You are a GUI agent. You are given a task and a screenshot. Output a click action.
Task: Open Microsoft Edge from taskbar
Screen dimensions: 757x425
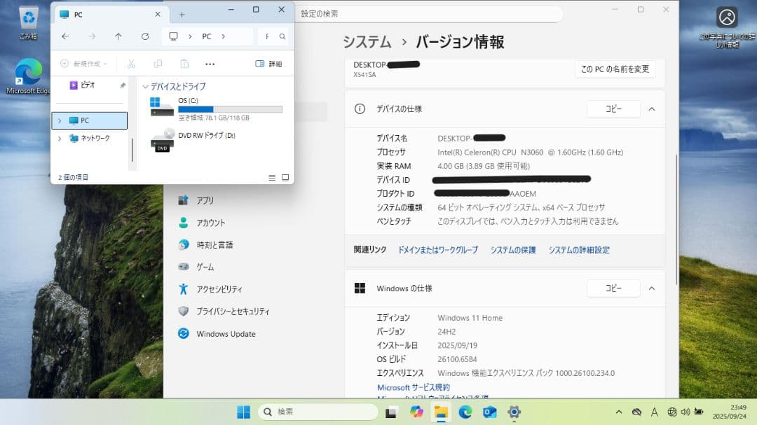465,412
